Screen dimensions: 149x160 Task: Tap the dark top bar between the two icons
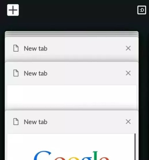point(78,10)
